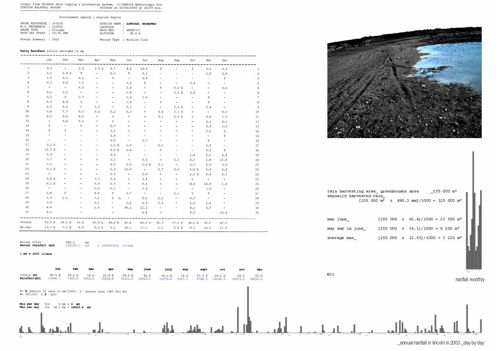Select "Environment Agency - Anglian Region" title text
The width and height of the screenshot is (496, 351).
pyautogui.click(x=90, y=17)
